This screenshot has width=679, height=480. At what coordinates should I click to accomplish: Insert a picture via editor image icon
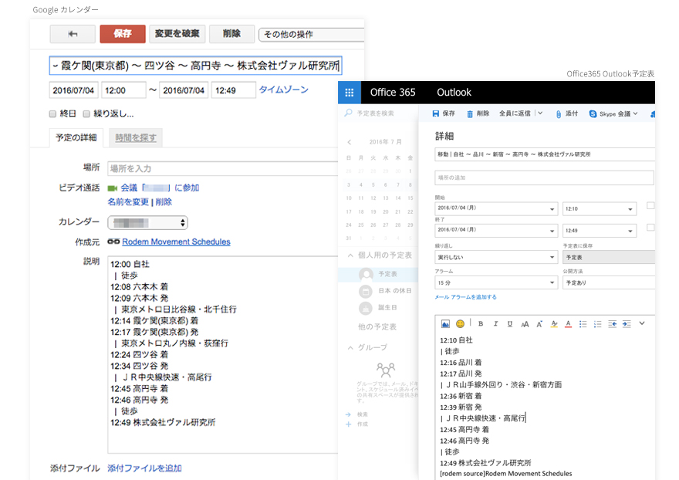coord(445,323)
